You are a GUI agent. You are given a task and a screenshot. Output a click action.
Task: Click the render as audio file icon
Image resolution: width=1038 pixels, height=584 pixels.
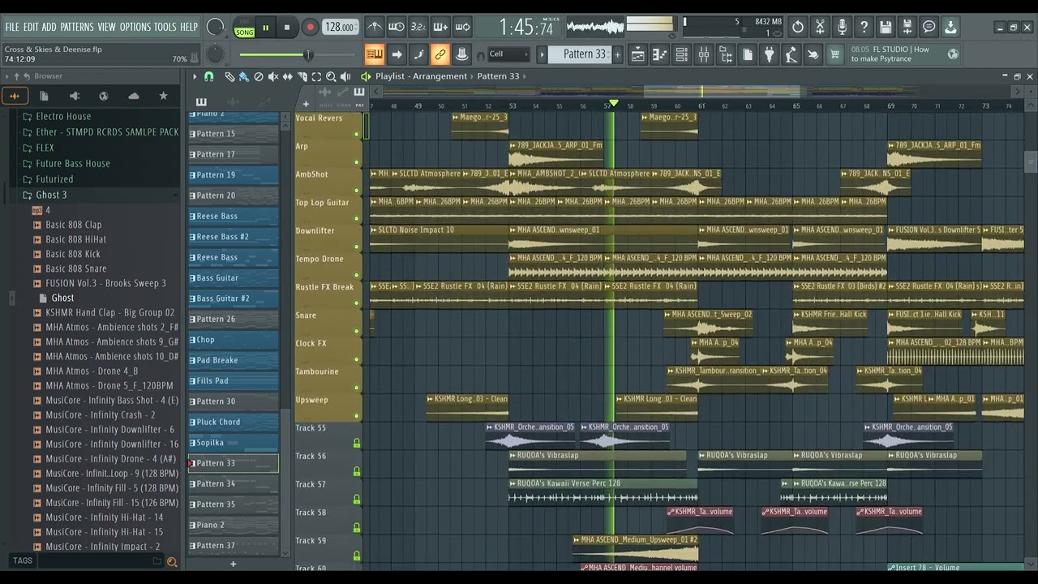pos(907,27)
